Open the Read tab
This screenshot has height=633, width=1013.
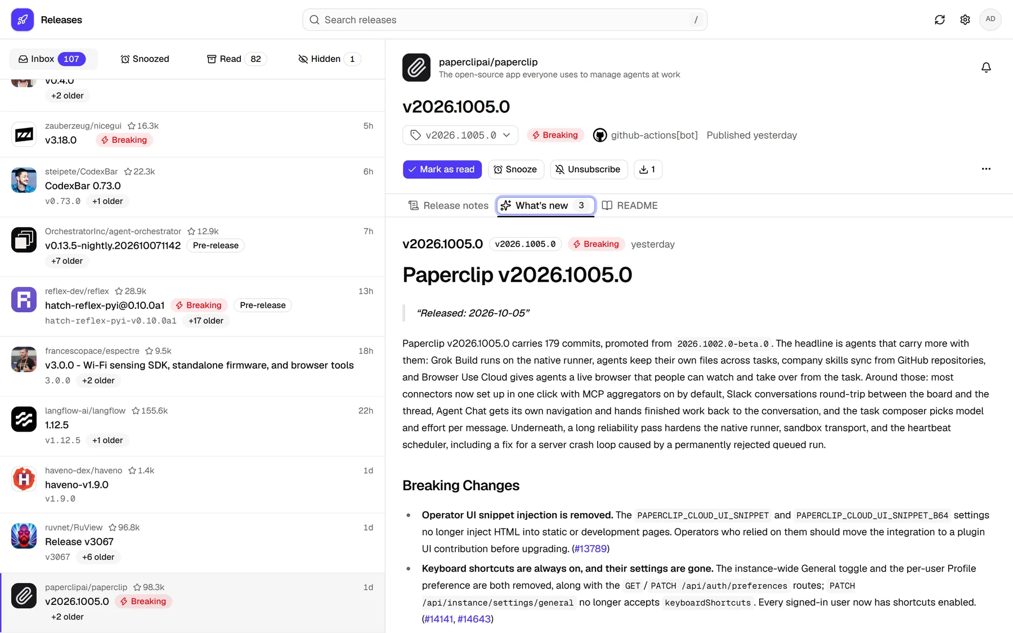(x=237, y=59)
